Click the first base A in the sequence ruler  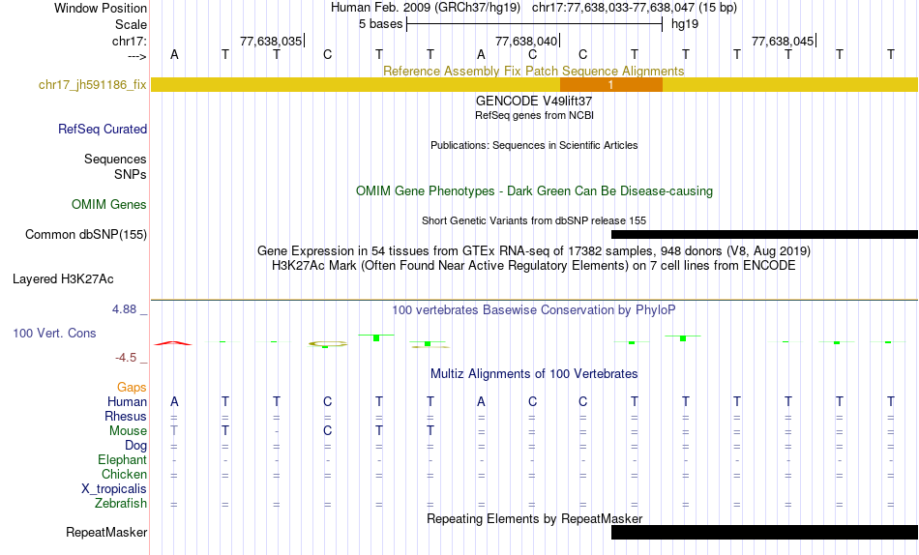click(174, 54)
